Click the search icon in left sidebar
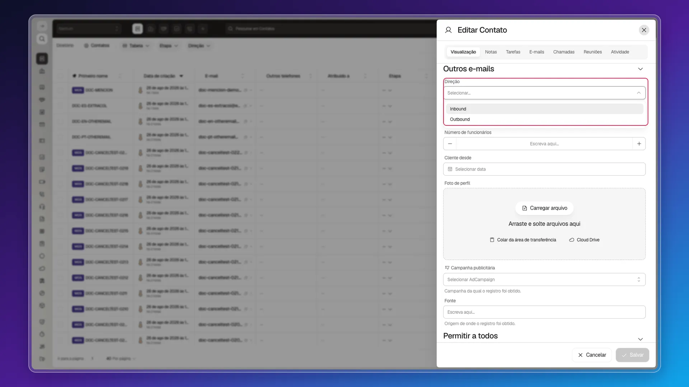 pos(42,39)
